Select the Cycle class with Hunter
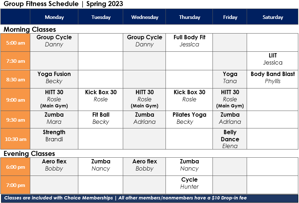Image resolution: width=299 pixels, height=203 pixels. [x=189, y=185]
